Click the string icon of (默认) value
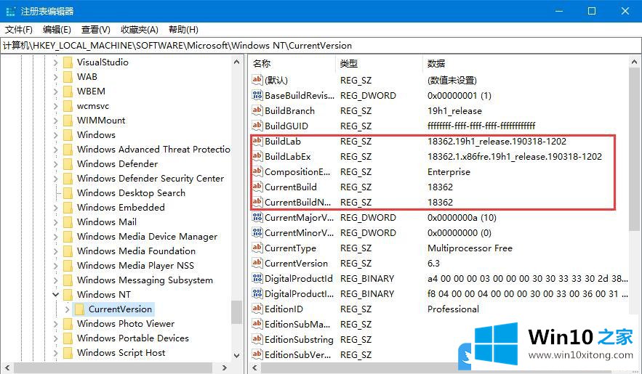The width and height of the screenshot is (642, 374). (257, 80)
